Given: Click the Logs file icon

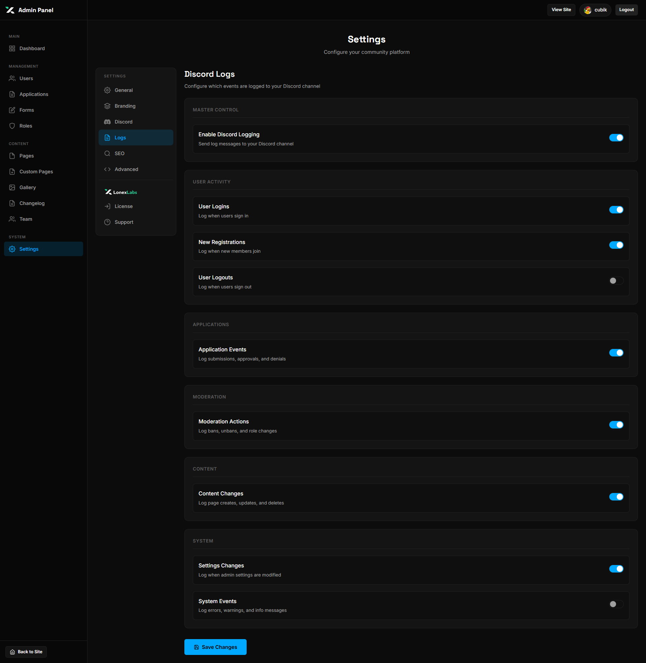Looking at the screenshot, I should (107, 138).
